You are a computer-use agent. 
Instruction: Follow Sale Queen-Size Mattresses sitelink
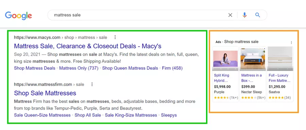point(42,115)
